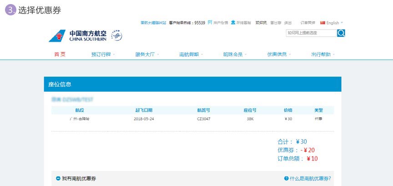Click the 什么是南航优惠券 link
Screen dimensions: 393x186
click(310, 179)
